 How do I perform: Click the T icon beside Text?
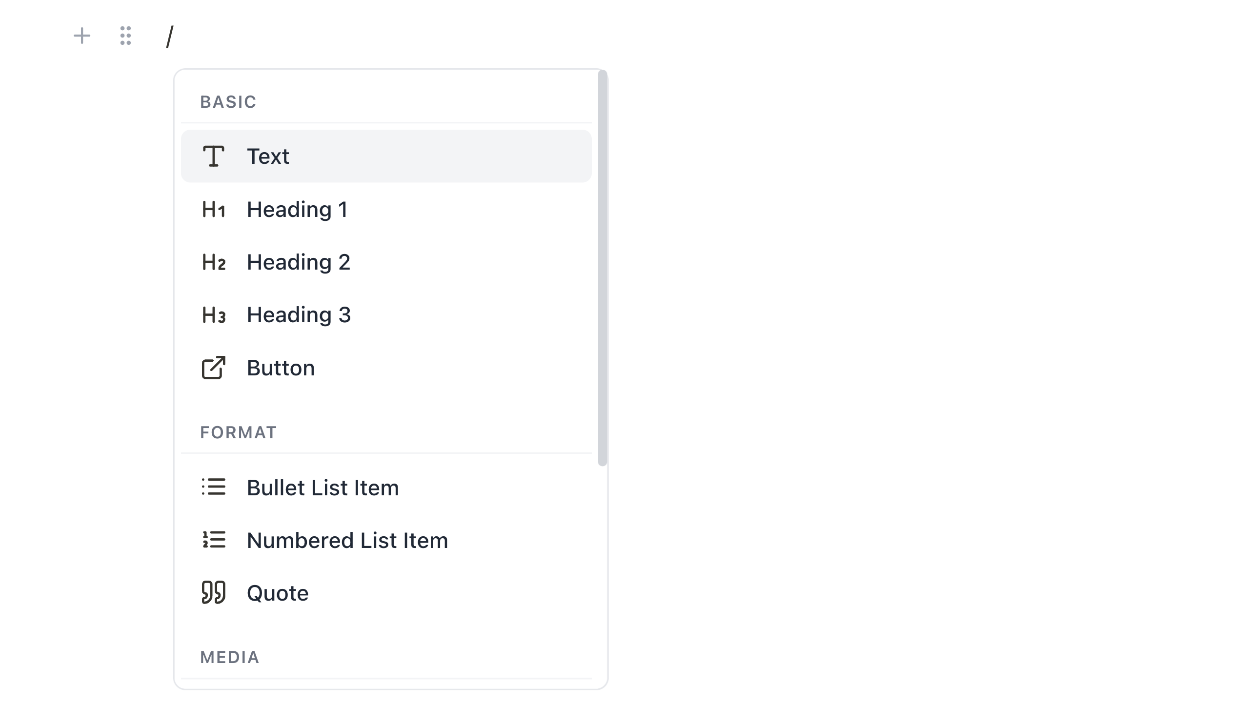click(214, 156)
